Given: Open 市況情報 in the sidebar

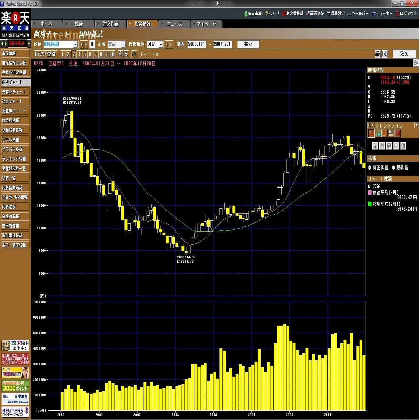Looking at the screenshot, I should [15, 53].
